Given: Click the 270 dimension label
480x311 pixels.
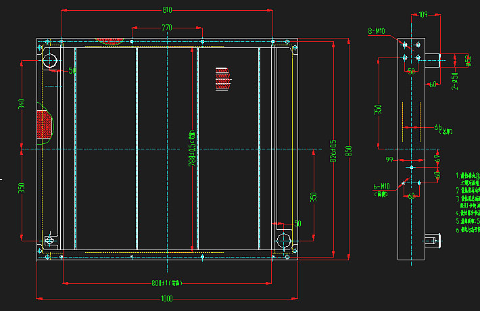Looking at the screenshot, I should click(x=167, y=28).
